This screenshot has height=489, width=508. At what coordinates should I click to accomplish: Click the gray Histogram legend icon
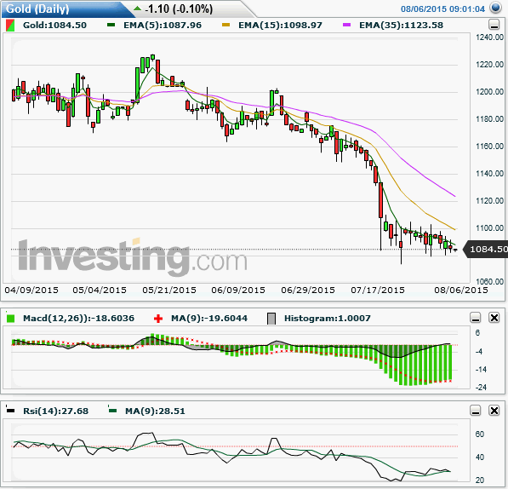click(271, 319)
